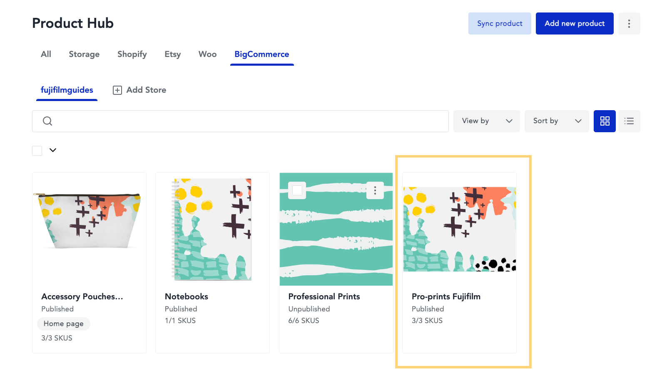Switch to grid view layout
Image resolution: width=662 pixels, height=375 pixels.
coord(605,121)
